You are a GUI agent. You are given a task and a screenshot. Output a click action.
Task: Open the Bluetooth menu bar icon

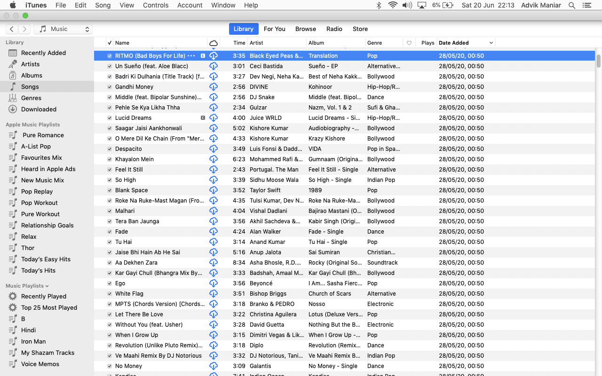(379, 5)
